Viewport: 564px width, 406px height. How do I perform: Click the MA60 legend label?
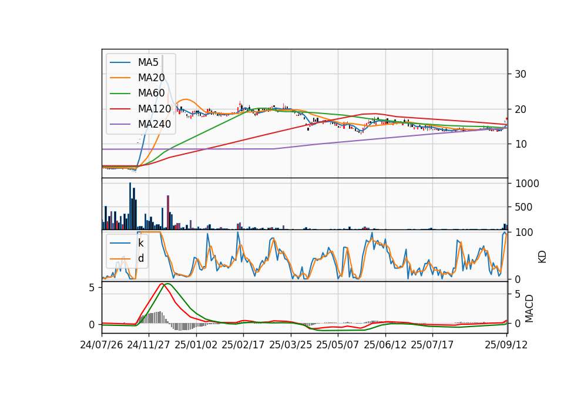(x=151, y=94)
